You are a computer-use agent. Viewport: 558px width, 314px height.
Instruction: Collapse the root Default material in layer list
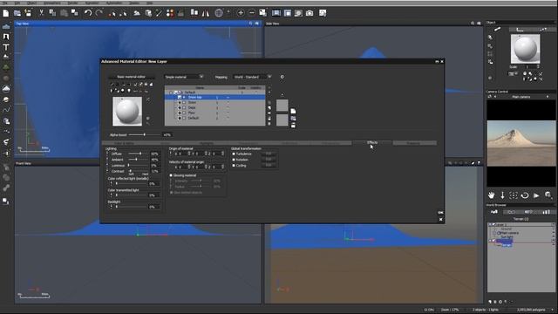coord(171,92)
